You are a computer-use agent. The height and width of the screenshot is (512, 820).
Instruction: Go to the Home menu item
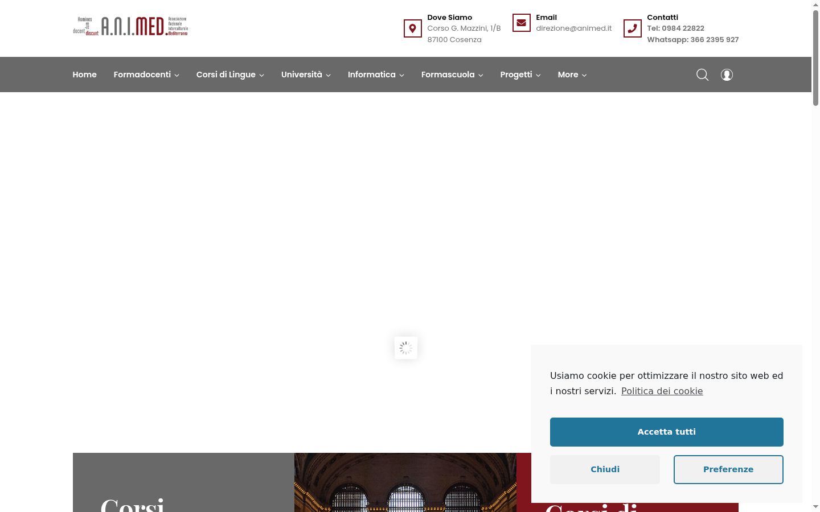[x=84, y=75]
